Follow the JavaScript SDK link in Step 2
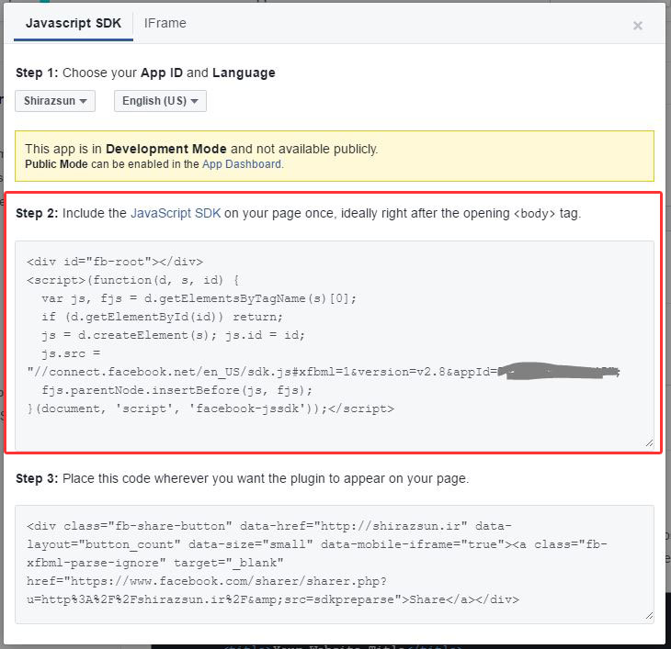Viewport: 671px width, 649px height. pyautogui.click(x=176, y=213)
